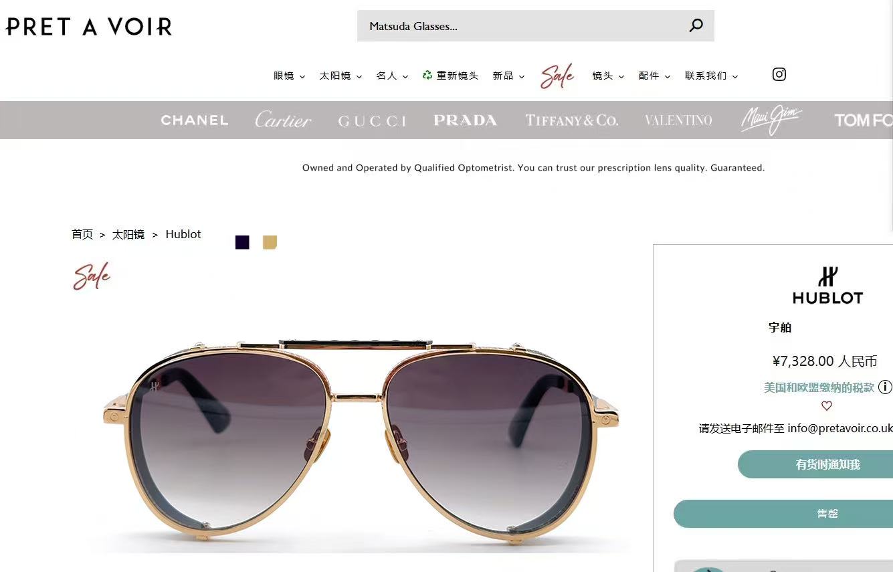Select the gold color swatch
The image size is (893, 572).
pyautogui.click(x=270, y=242)
